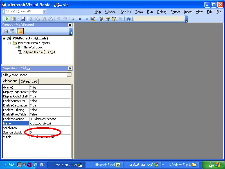Image resolution: width=225 pixels, height=169 pixels.
Task: Click the Reset stop icon
Action: tap(86, 19)
